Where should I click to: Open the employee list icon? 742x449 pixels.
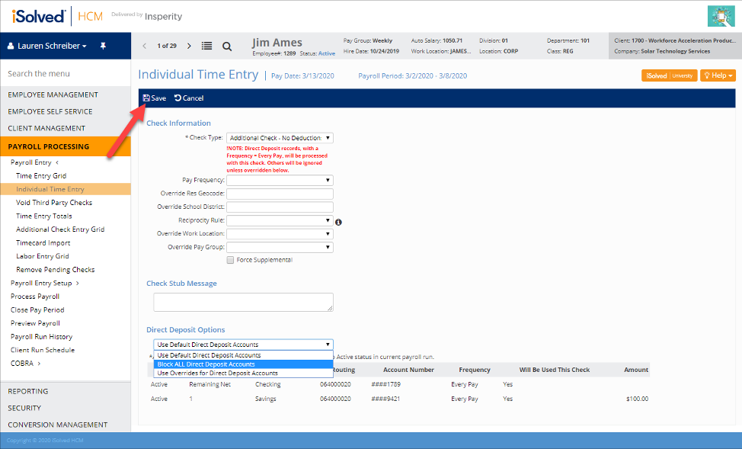206,46
